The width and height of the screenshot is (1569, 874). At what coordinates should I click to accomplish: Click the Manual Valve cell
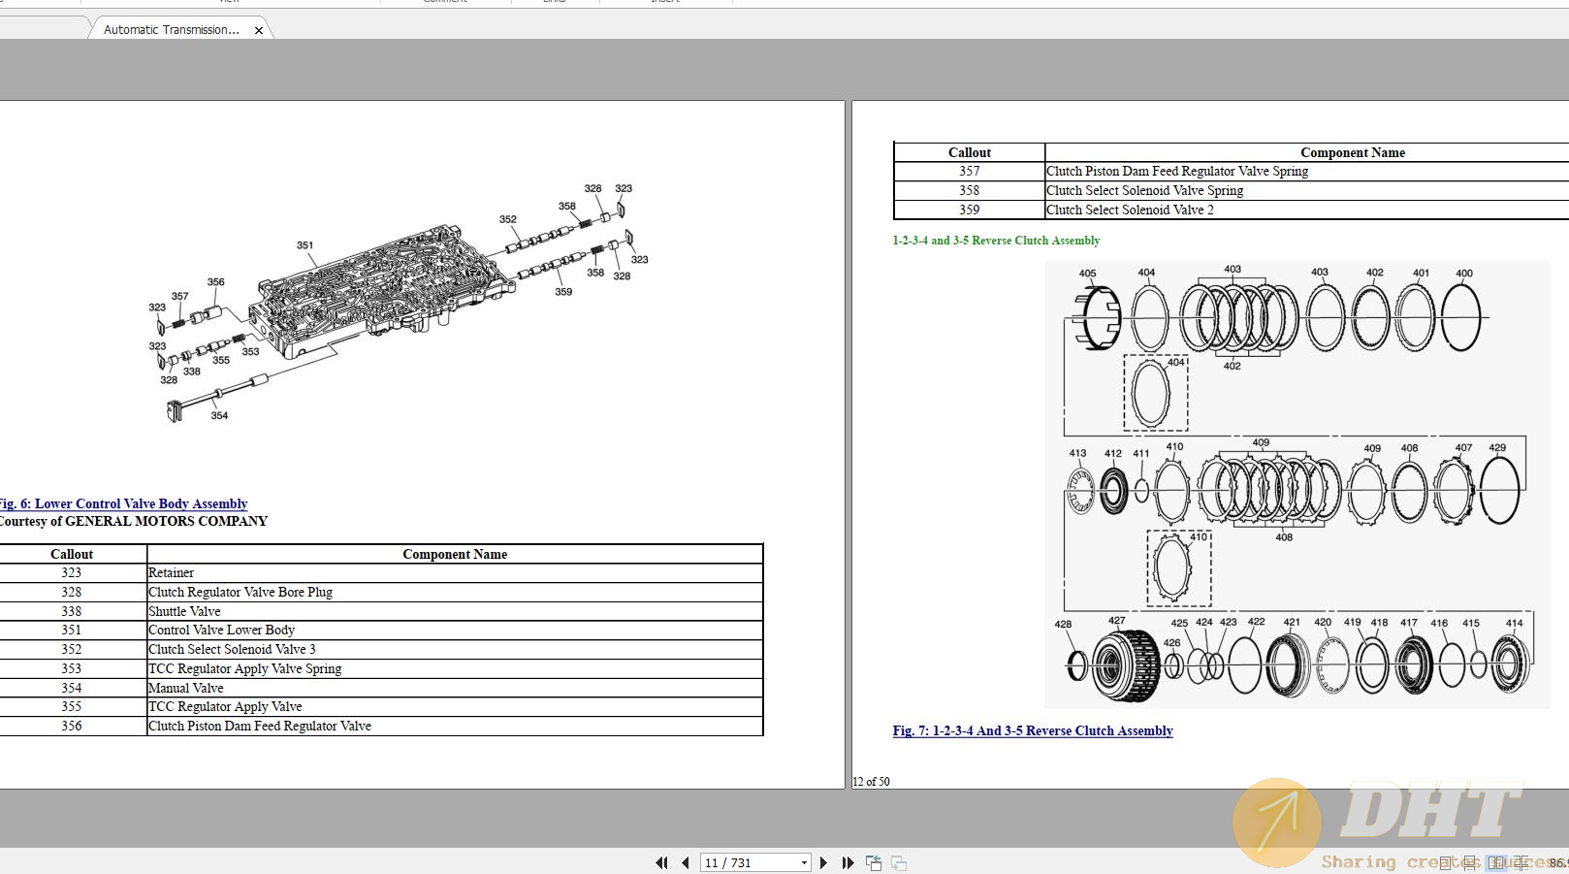click(455, 688)
